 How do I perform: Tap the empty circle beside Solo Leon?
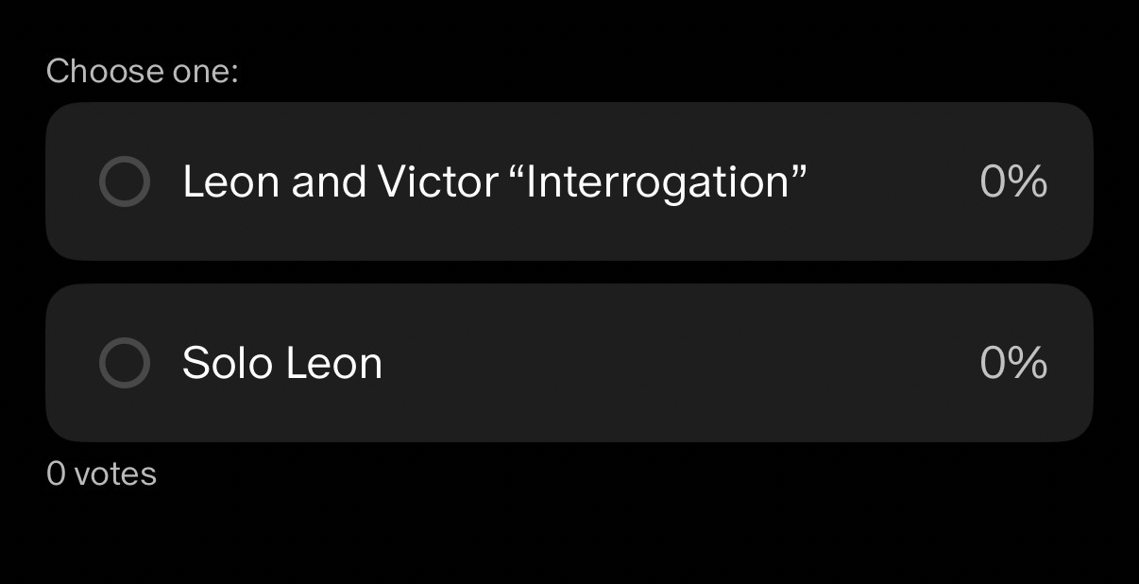pos(125,363)
